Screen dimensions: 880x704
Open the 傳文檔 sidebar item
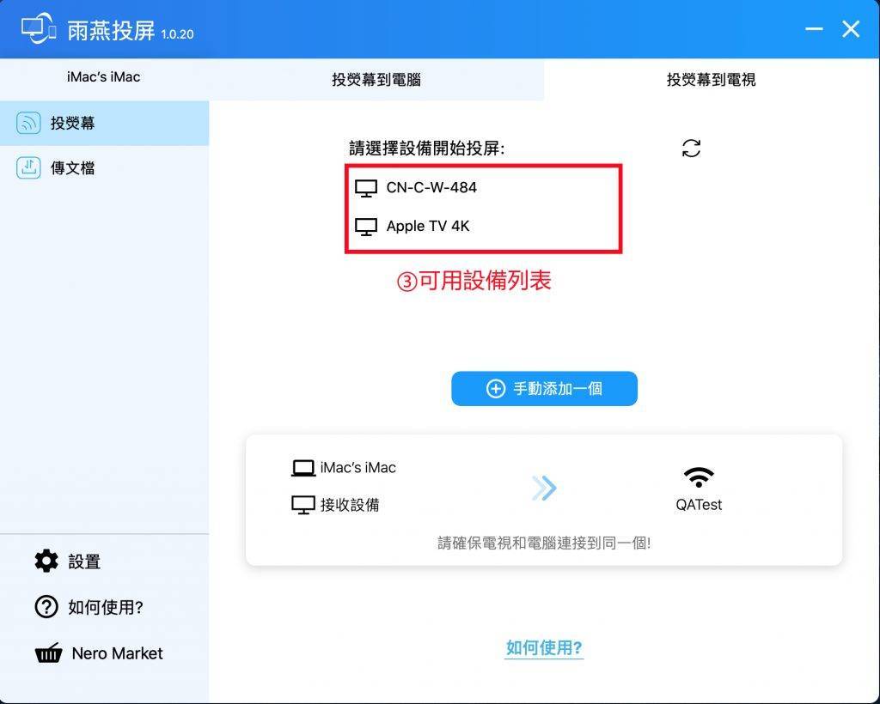[104, 168]
